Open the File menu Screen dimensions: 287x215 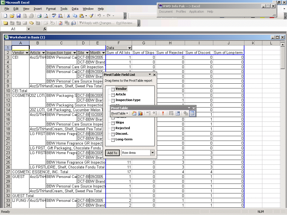coord(7,9)
